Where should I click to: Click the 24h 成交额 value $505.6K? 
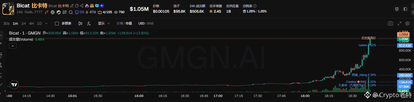pyautogui.click(x=197, y=11)
